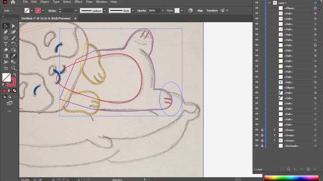Click target circle of Layer 1

pos(315,3)
